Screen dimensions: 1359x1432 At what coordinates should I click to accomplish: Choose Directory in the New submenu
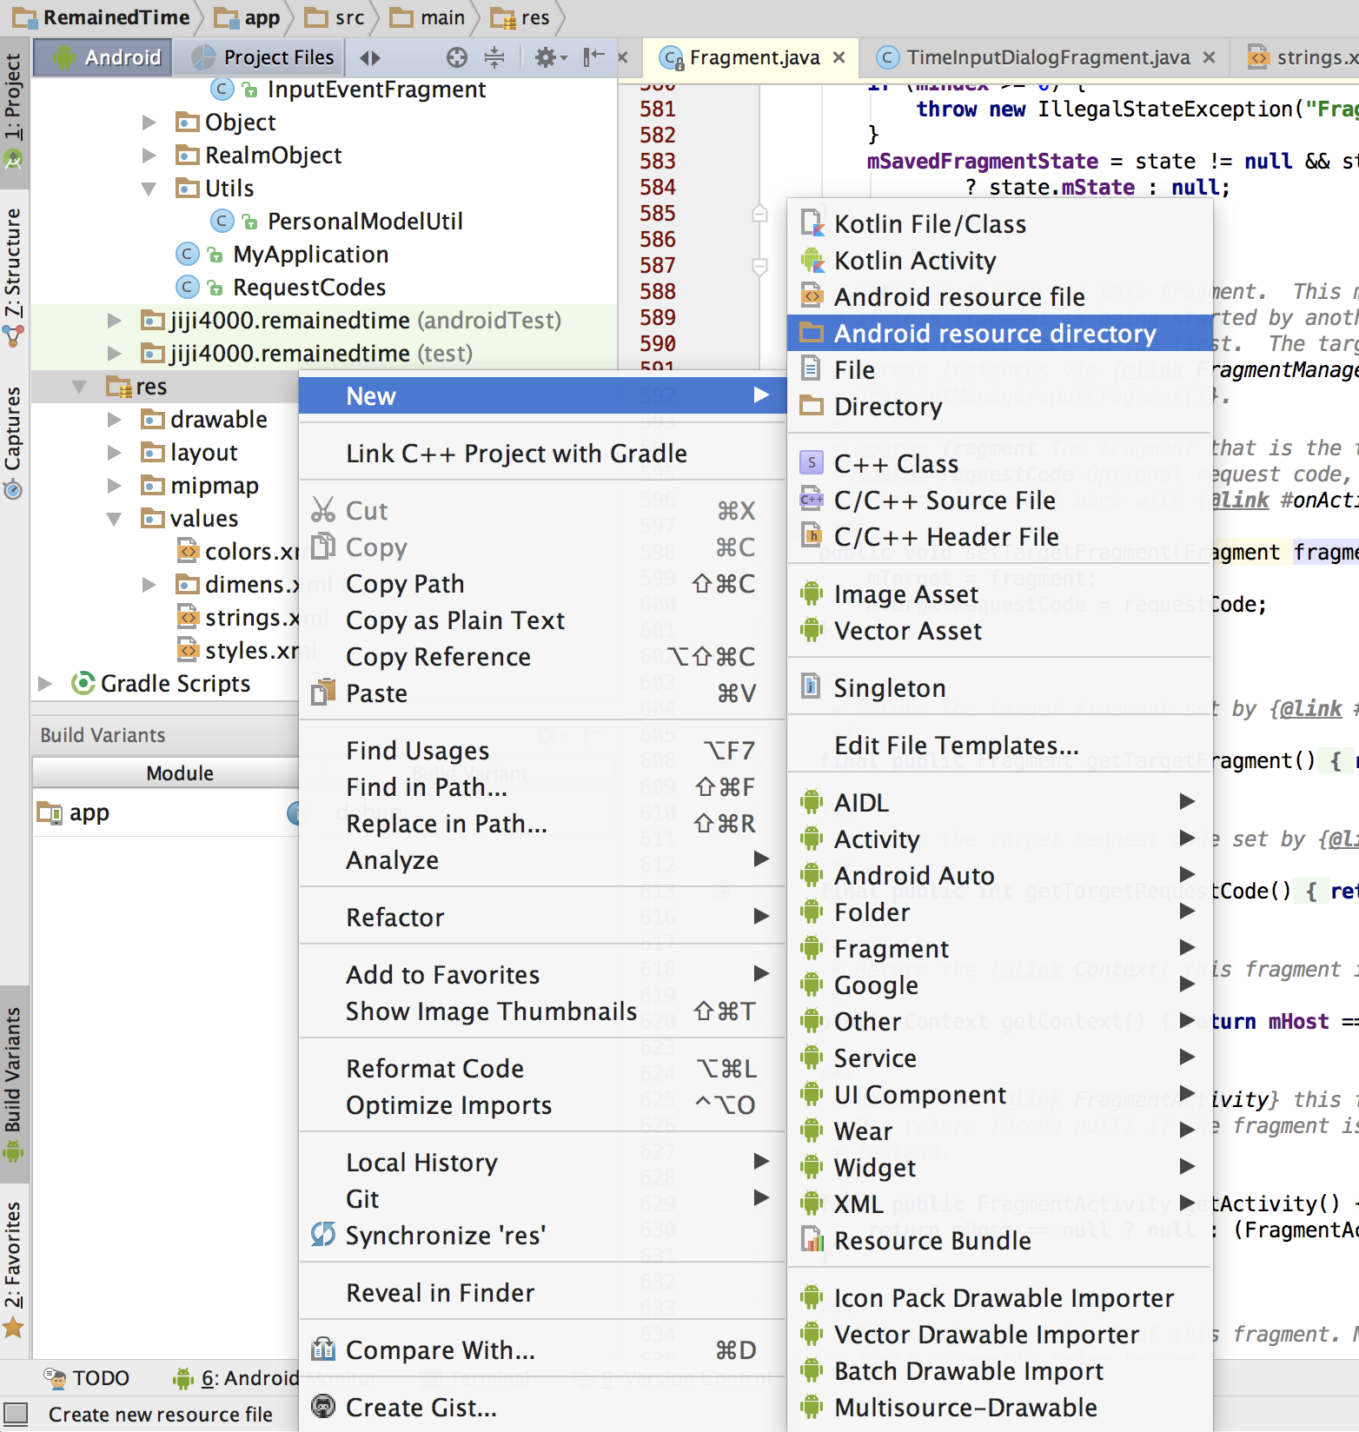pyautogui.click(x=999, y=407)
